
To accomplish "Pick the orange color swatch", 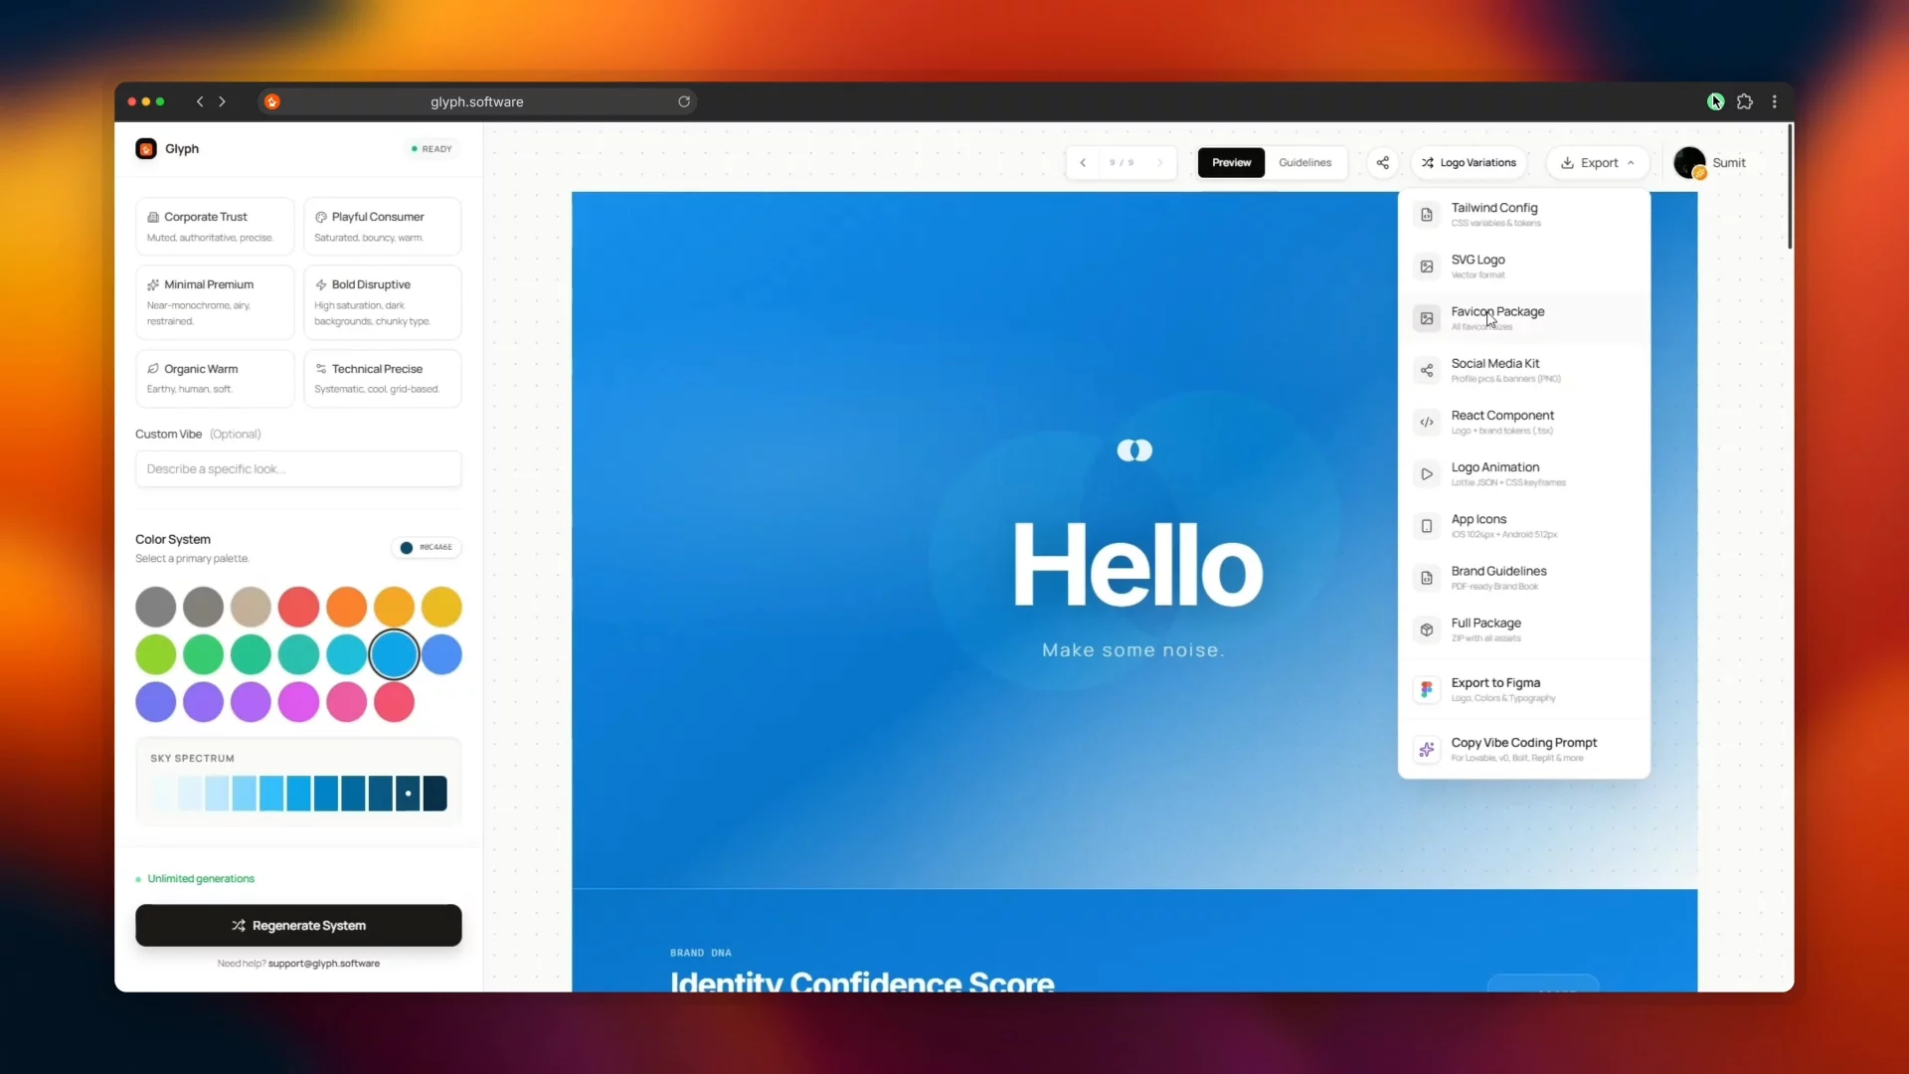I will click(x=346, y=608).
